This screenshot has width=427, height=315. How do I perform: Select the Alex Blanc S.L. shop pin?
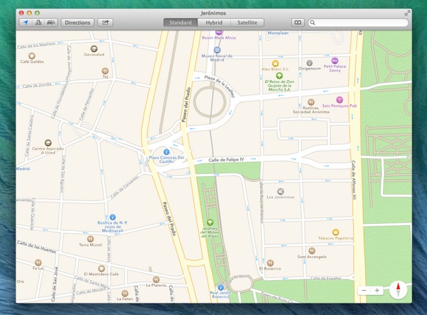276,63
